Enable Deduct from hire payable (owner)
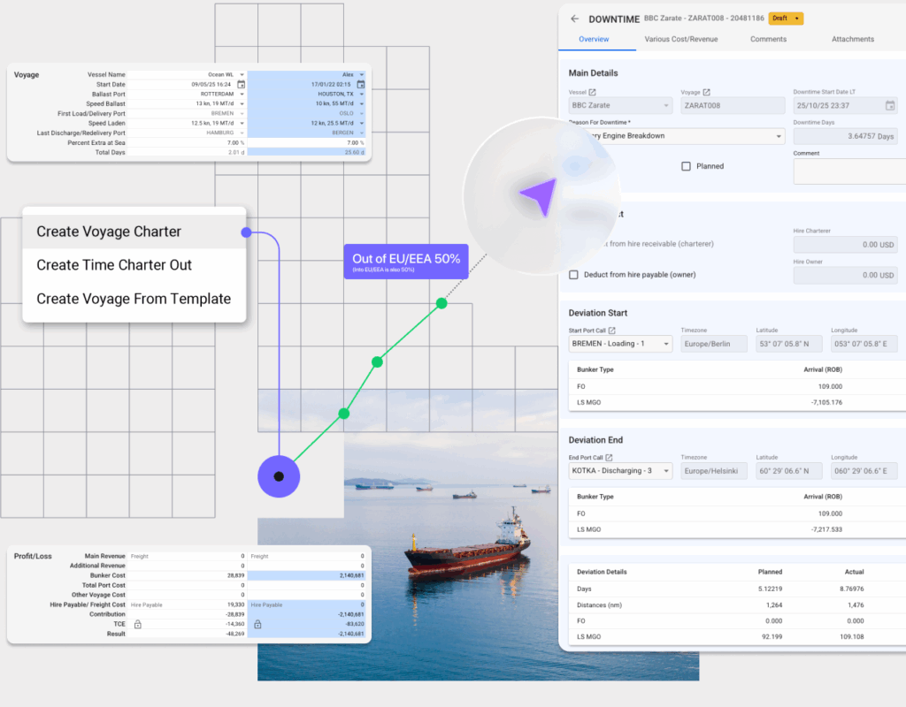 click(x=574, y=275)
